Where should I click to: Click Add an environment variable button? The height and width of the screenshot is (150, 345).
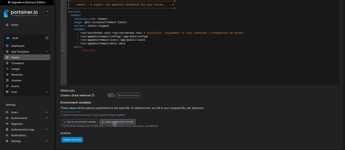coord(80,122)
